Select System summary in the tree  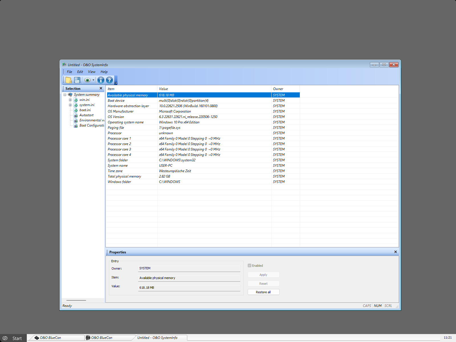pos(87,95)
